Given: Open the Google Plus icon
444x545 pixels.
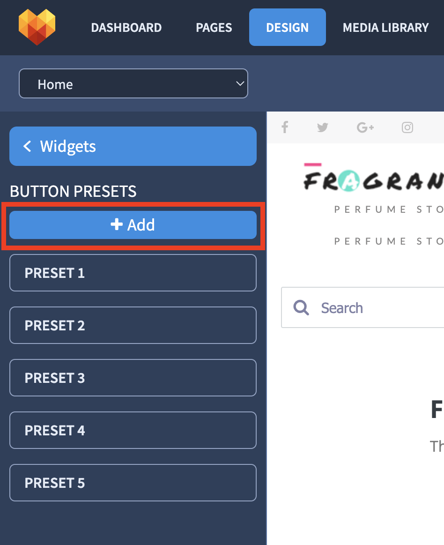Looking at the screenshot, I should pos(365,127).
